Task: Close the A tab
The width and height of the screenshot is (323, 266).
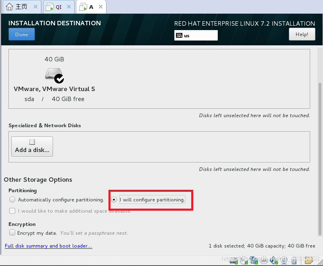Action: pos(100,6)
